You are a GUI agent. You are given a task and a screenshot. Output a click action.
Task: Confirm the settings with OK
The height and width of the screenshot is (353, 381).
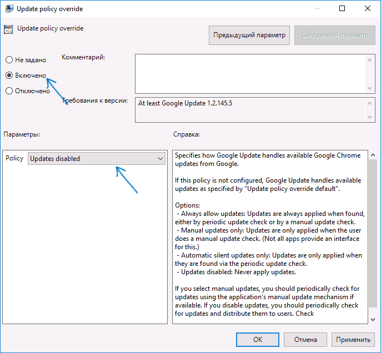[x=257, y=339]
